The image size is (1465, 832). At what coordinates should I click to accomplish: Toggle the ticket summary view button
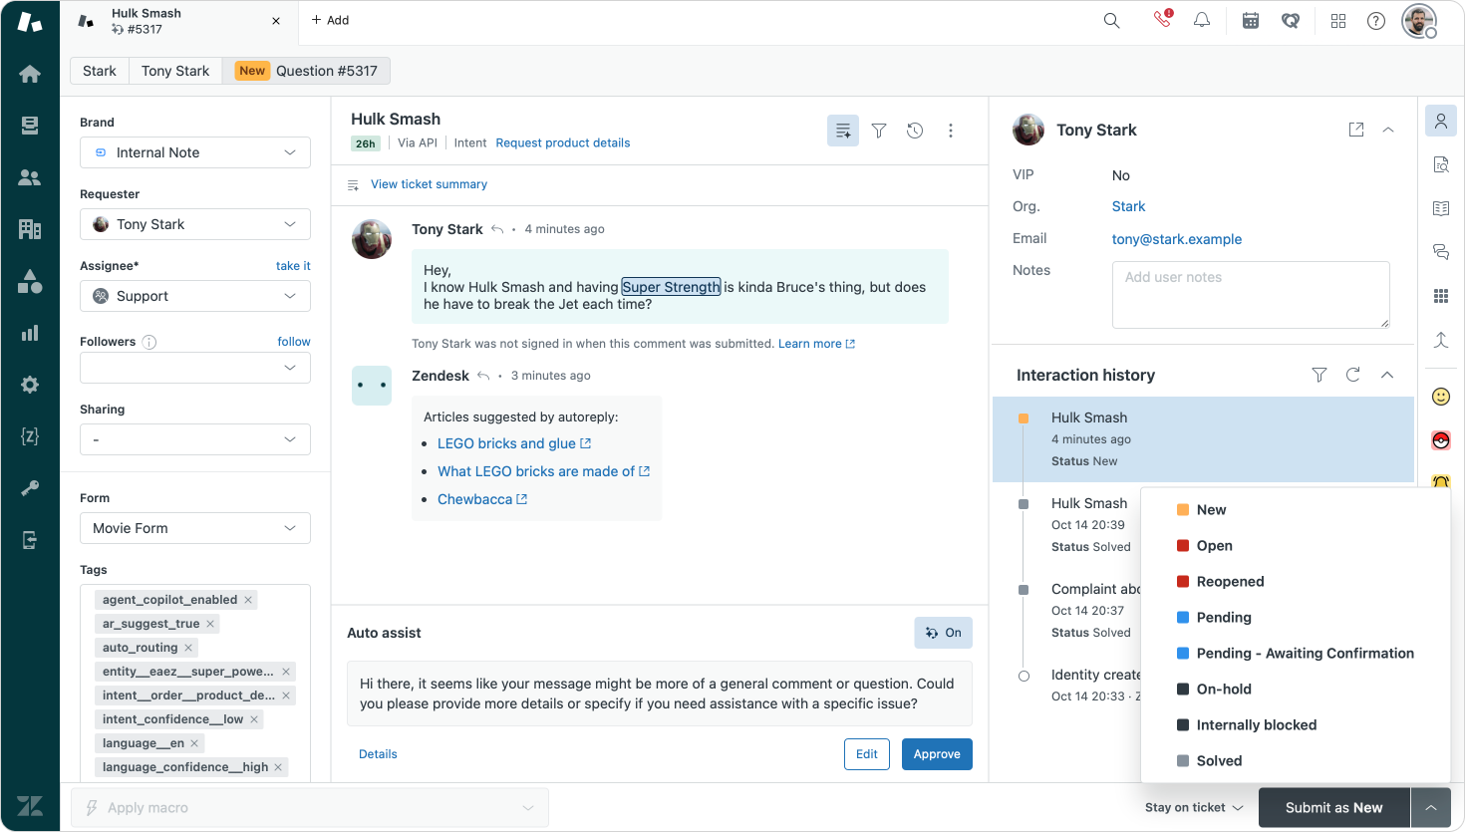point(843,131)
